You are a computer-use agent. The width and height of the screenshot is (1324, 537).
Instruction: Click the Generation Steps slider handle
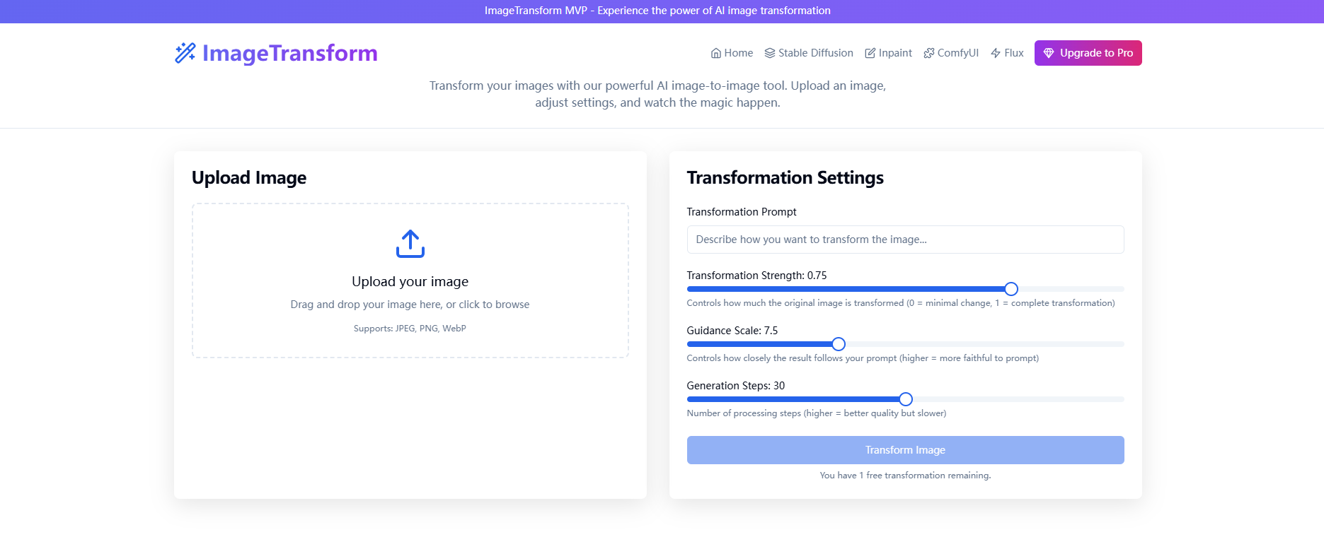[x=906, y=399]
